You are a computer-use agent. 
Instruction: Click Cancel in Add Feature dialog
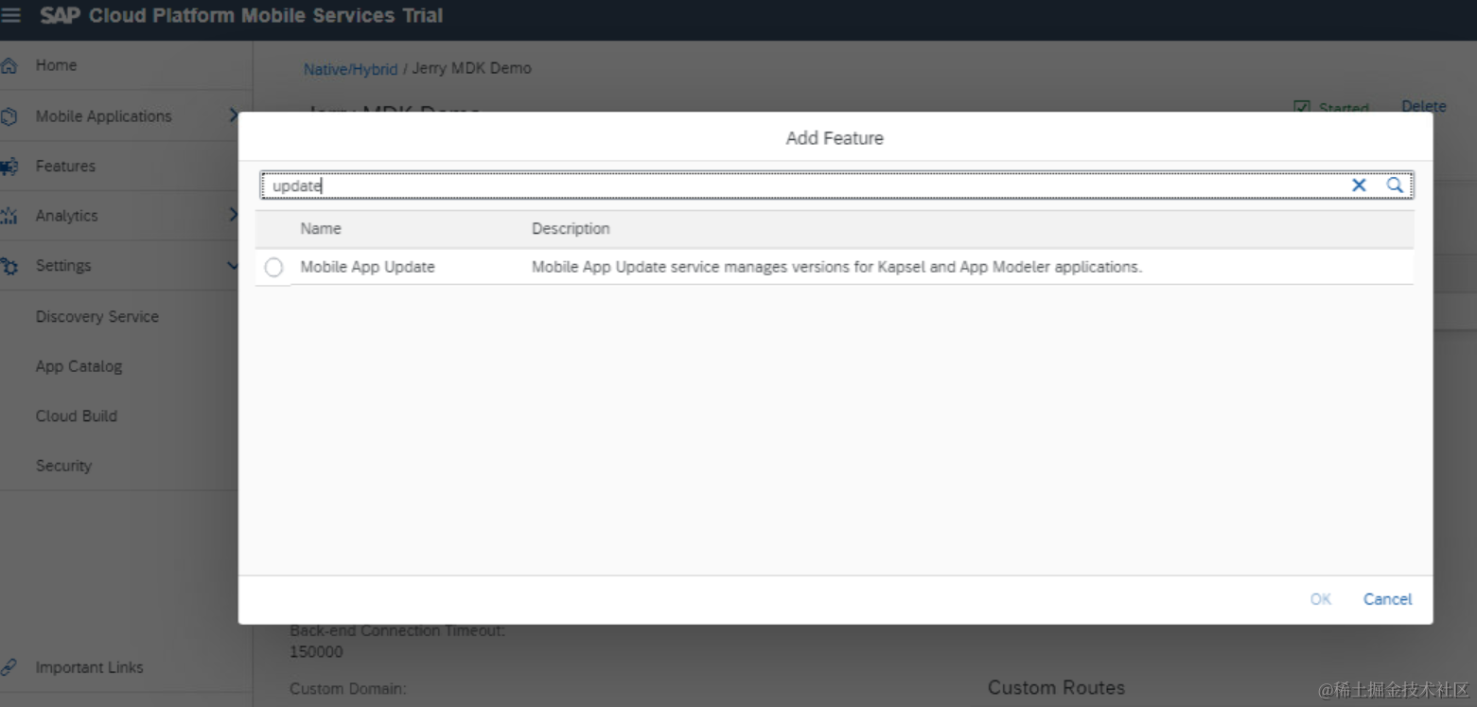(1387, 599)
